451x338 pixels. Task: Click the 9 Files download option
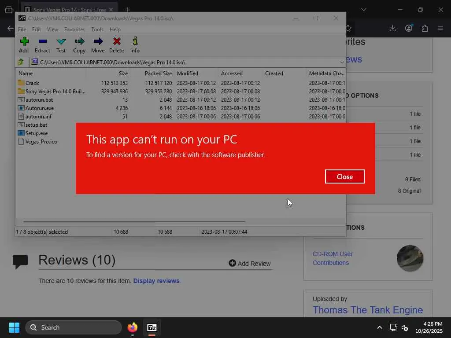412,180
